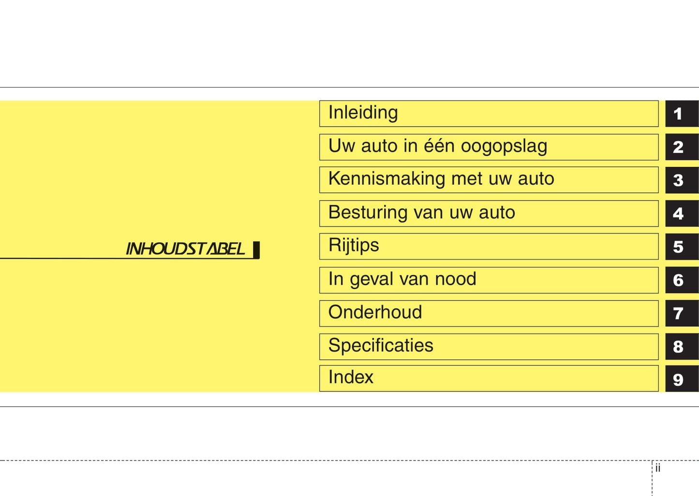Select the Specificaties entry
The image size is (699, 496).
pos(489,346)
